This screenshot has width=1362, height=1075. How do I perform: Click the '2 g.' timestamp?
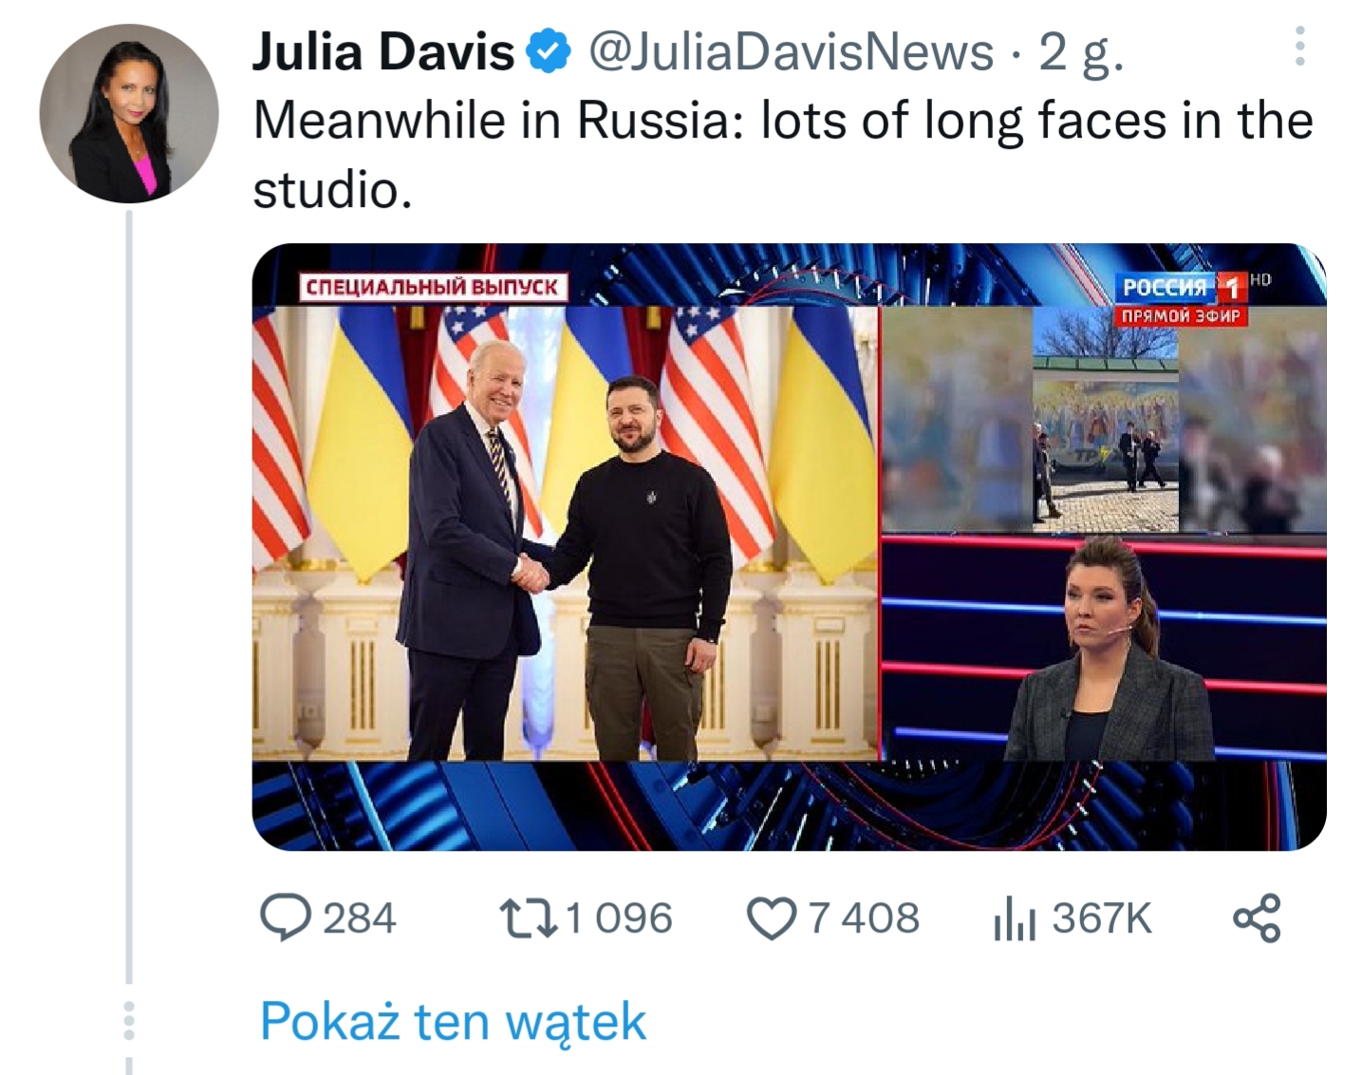[x=1081, y=52]
